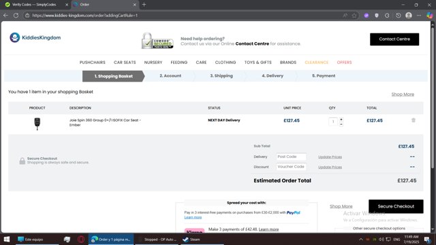Viewport: 436px width, 245px height.
Task: Open browser settings and more menu
Action: pos(419,16)
